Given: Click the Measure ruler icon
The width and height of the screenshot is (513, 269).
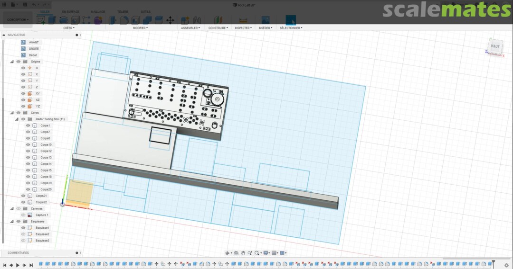Looking at the screenshot, I should [243, 20].
